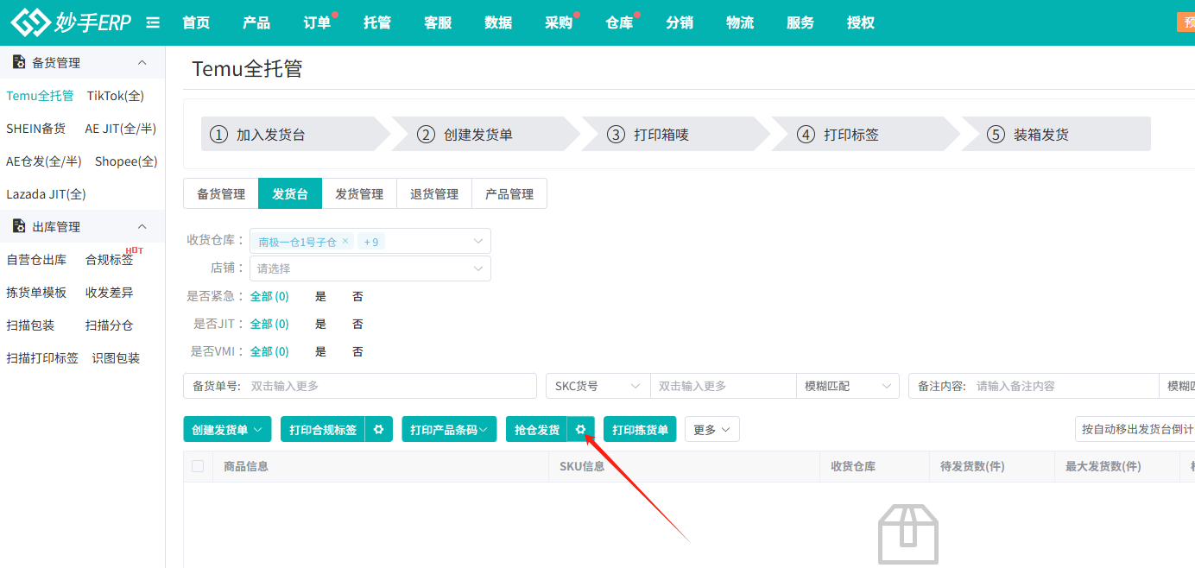
Task: Open the 模糊匹配 dropdown beside SKC货号
Action: pyautogui.click(x=847, y=386)
